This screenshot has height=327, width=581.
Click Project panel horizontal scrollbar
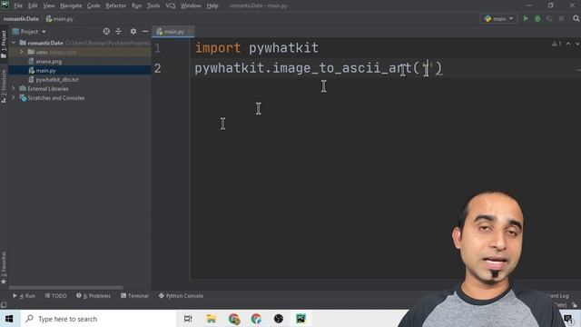pos(66,287)
